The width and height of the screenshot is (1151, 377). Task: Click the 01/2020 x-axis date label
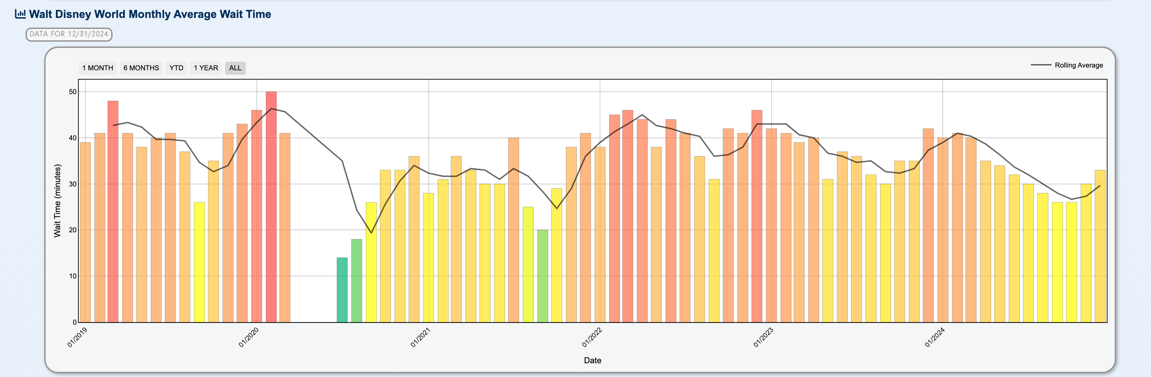[x=249, y=337]
